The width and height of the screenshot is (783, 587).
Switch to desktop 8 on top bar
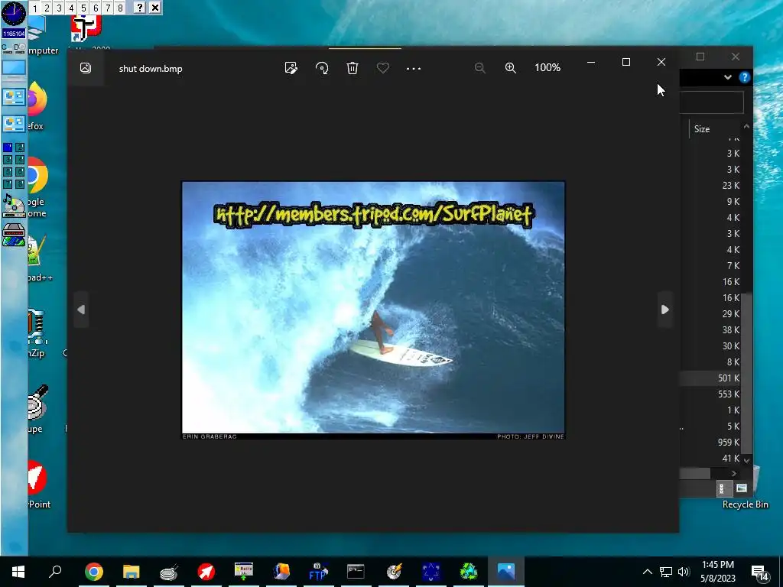pyautogui.click(x=120, y=8)
